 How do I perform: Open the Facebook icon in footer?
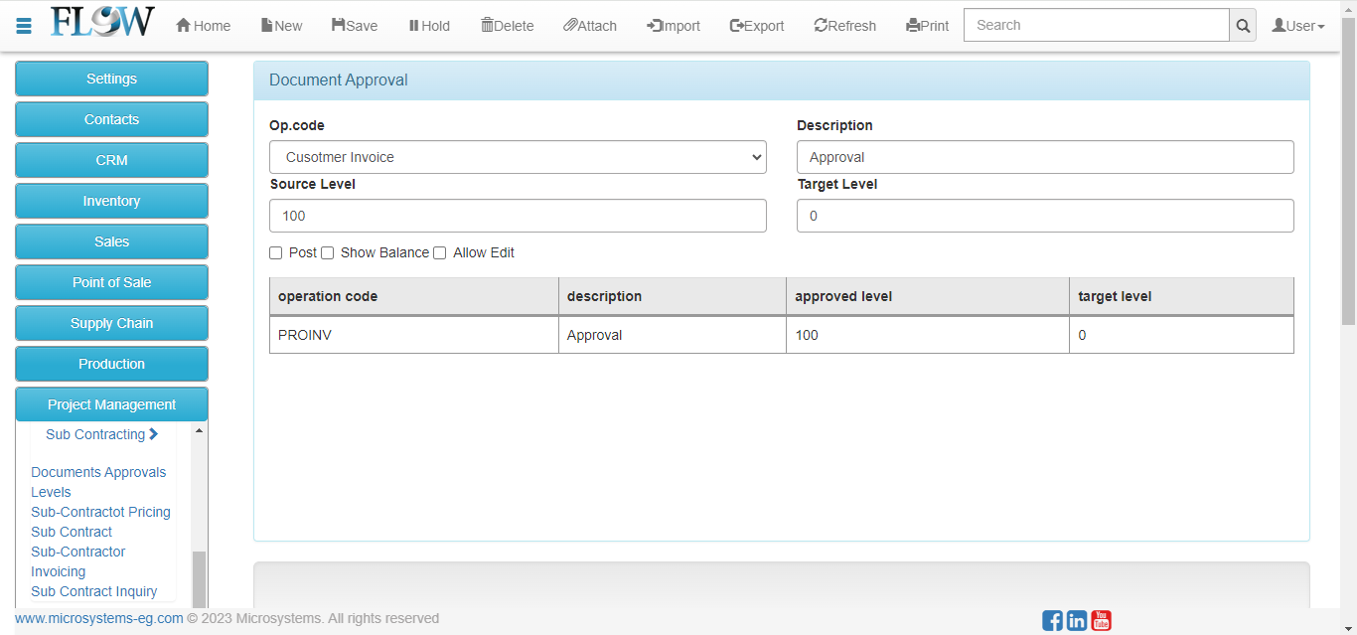click(1052, 621)
